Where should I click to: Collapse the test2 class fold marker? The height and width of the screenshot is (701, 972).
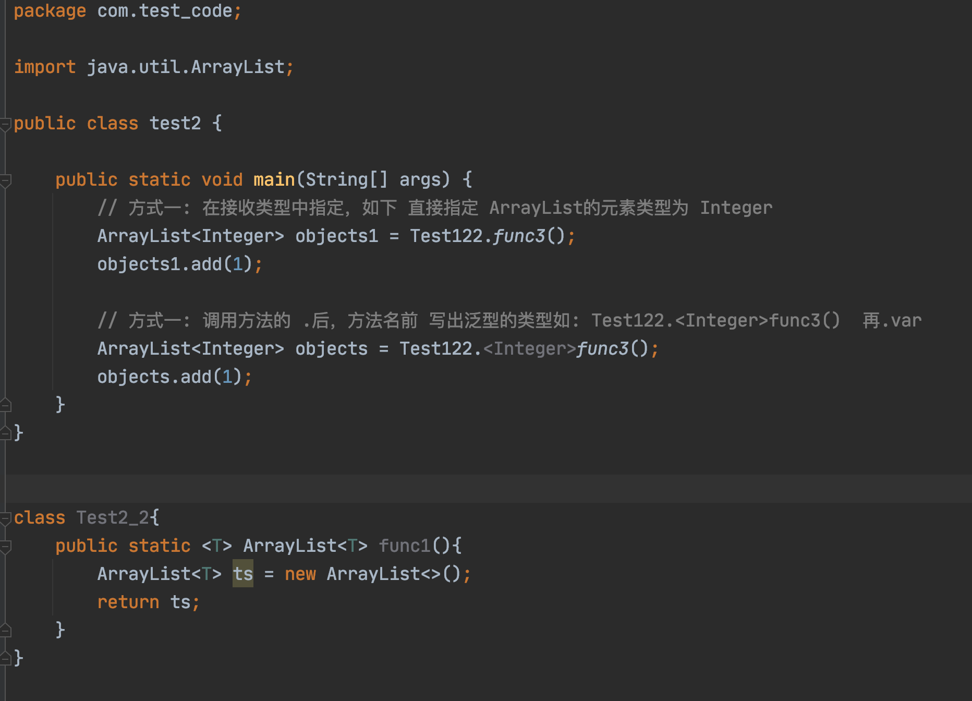click(6, 125)
